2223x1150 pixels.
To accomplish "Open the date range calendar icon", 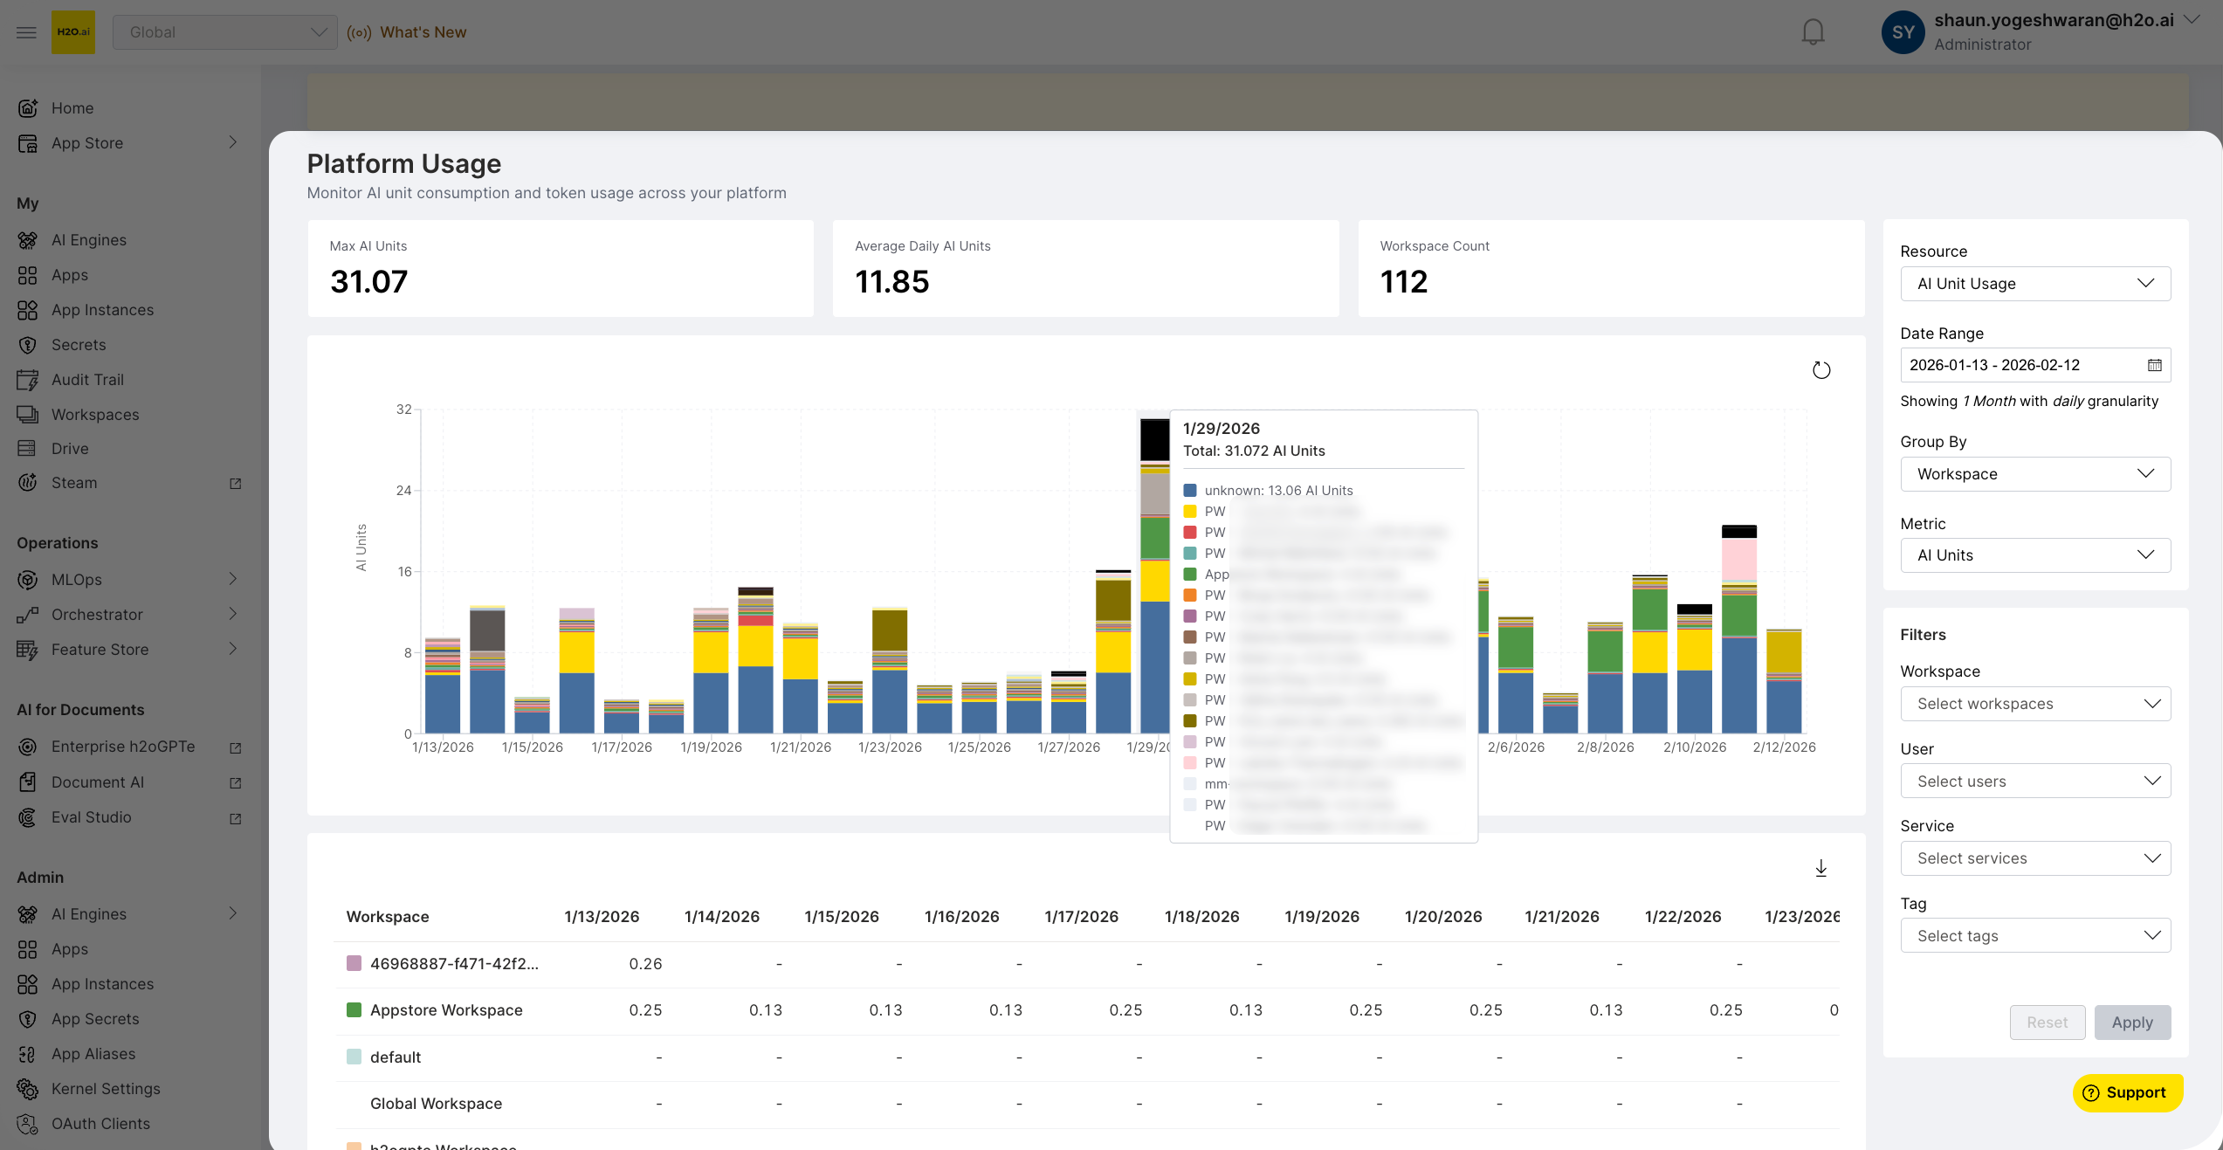I will click(x=2154, y=365).
